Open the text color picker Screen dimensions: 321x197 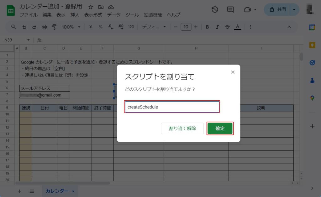pyautogui.click(x=238, y=27)
